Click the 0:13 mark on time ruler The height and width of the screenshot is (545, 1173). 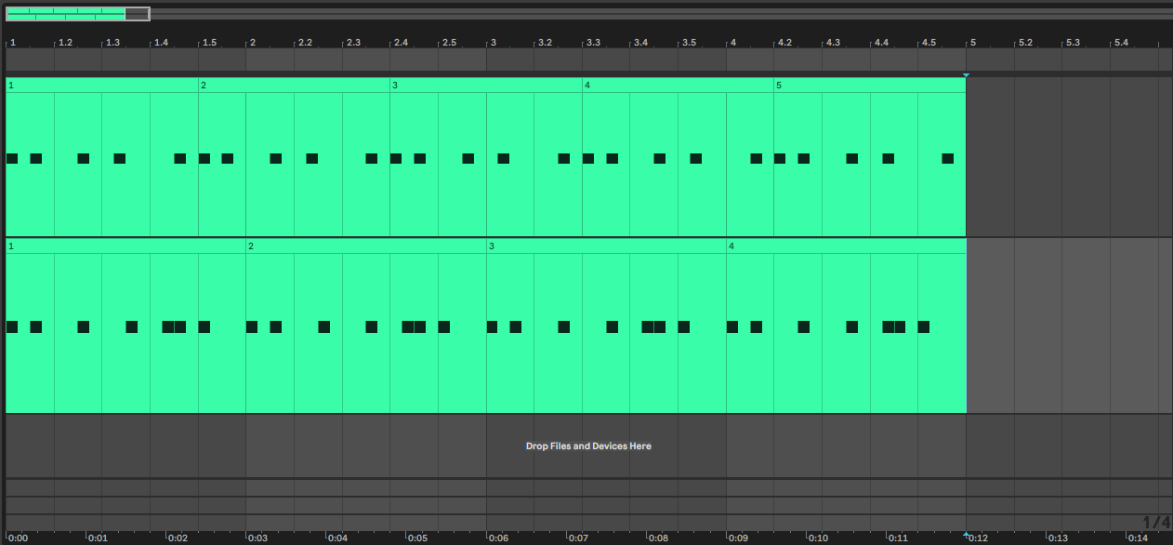(1058, 538)
